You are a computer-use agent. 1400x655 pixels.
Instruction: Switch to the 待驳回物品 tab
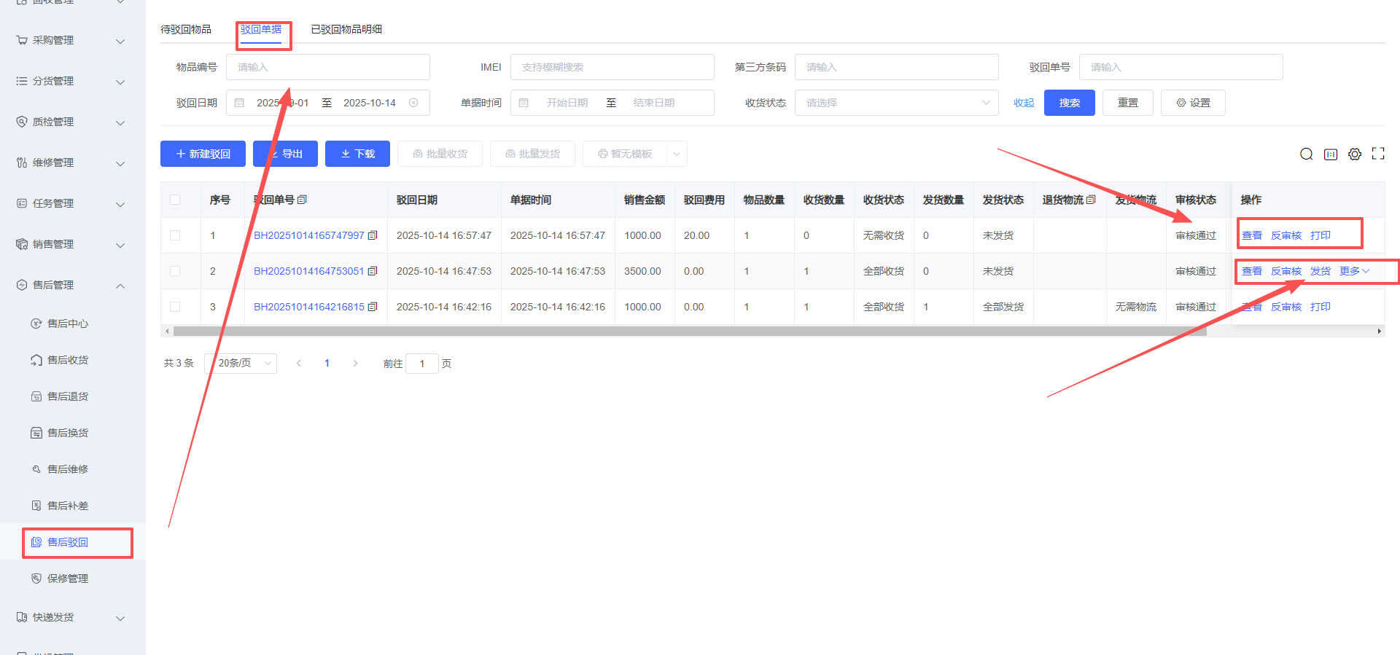pyautogui.click(x=186, y=29)
